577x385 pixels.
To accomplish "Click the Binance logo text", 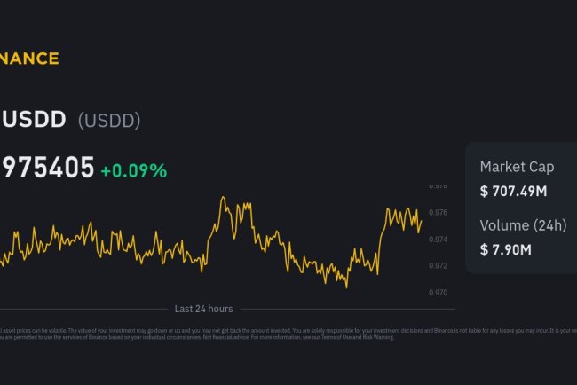I will point(29,59).
